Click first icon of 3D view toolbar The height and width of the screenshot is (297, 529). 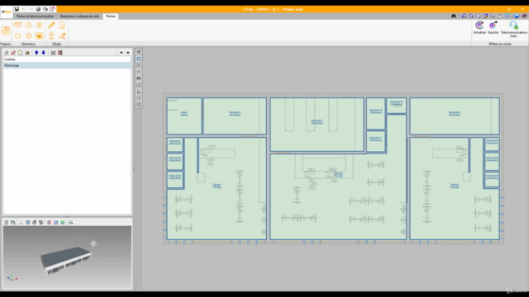6,222
